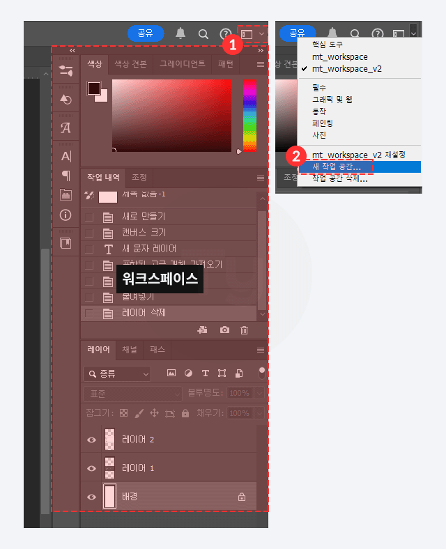The image size is (446, 549).
Task: Click the history panel scrollbar
Action: (262, 259)
